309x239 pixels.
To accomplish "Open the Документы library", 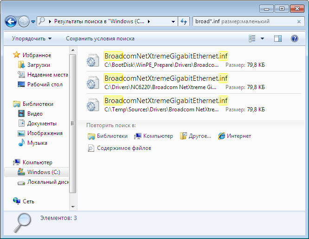I will (42, 123).
